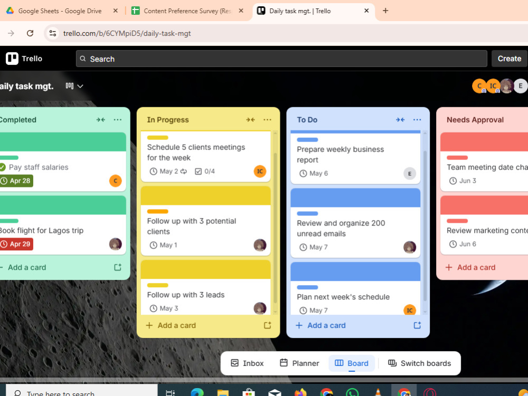
Task: Toggle the Apr 28 due date badge
Action: tap(16, 181)
